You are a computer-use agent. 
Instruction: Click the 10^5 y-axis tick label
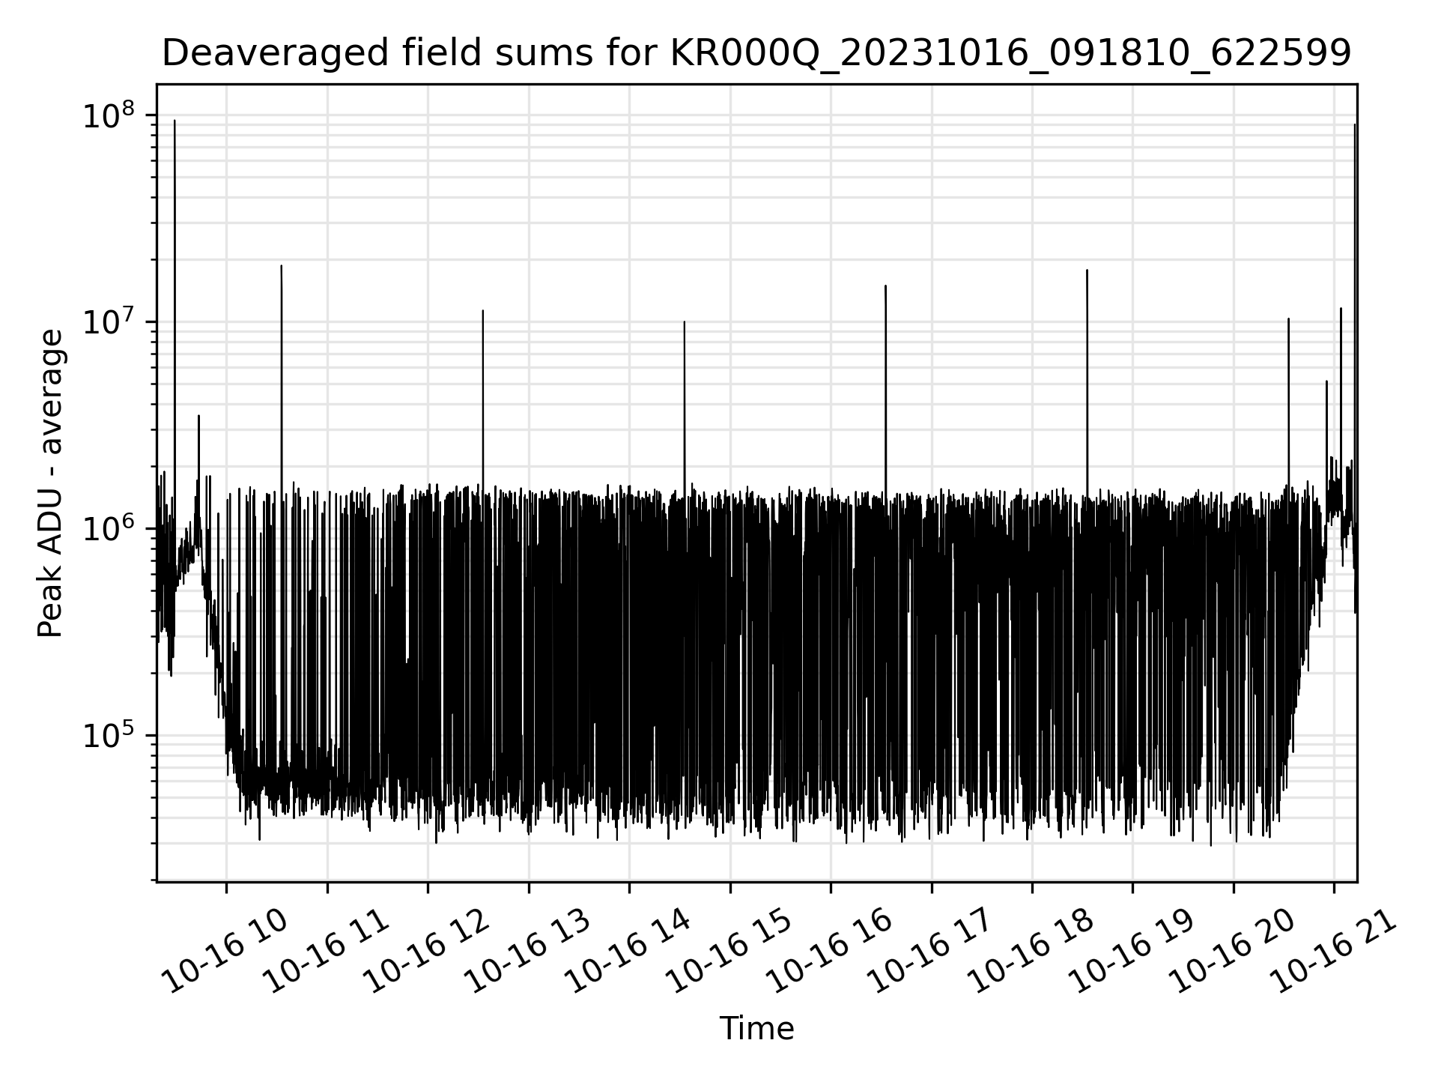click(110, 736)
